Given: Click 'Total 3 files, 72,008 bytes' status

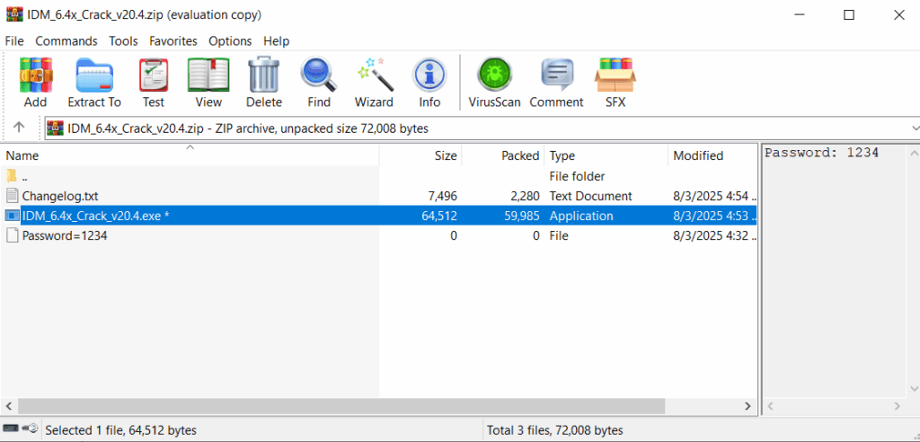Looking at the screenshot, I should tap(554, 430).
